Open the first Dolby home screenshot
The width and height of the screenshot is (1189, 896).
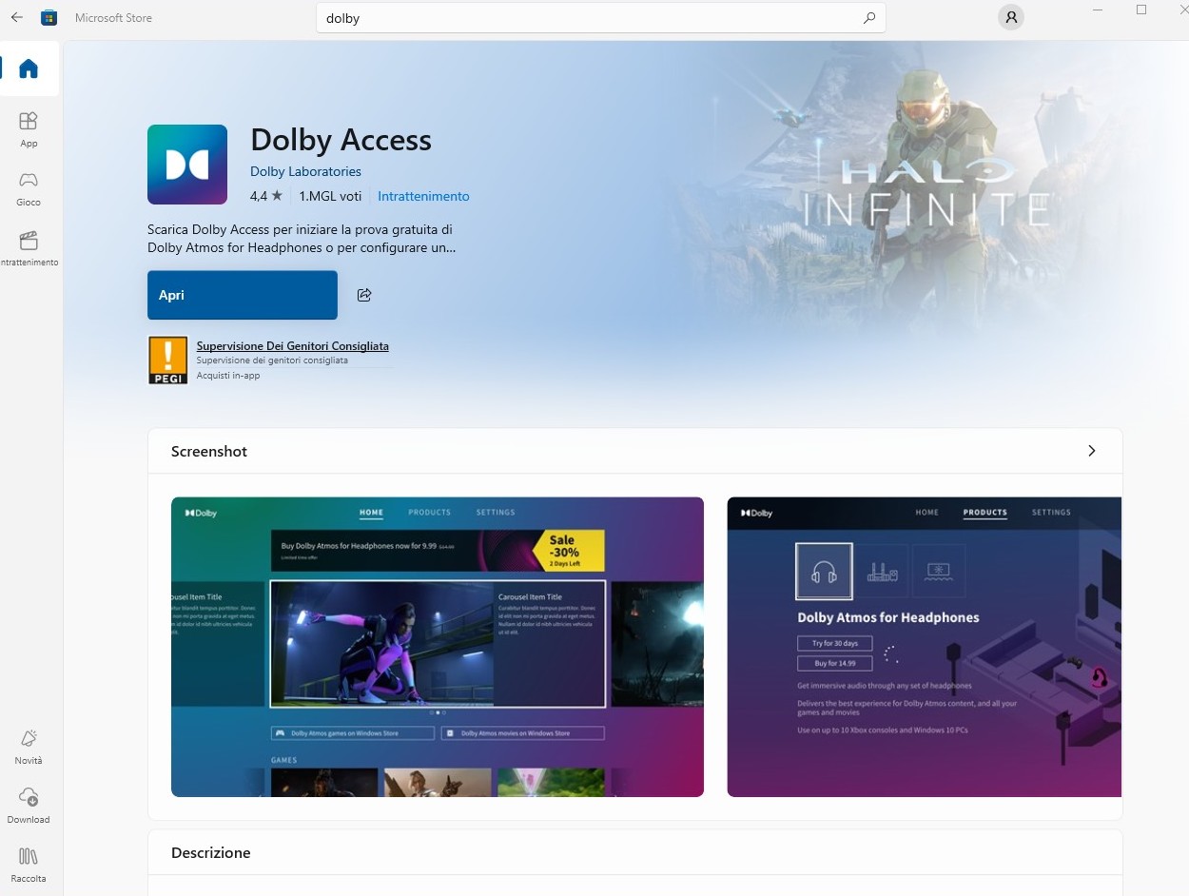pyautogui.click(x=438, y=647)
